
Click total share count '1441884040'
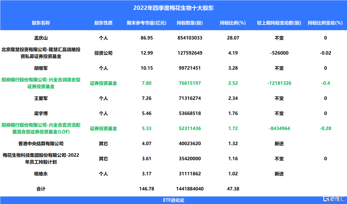190,189
